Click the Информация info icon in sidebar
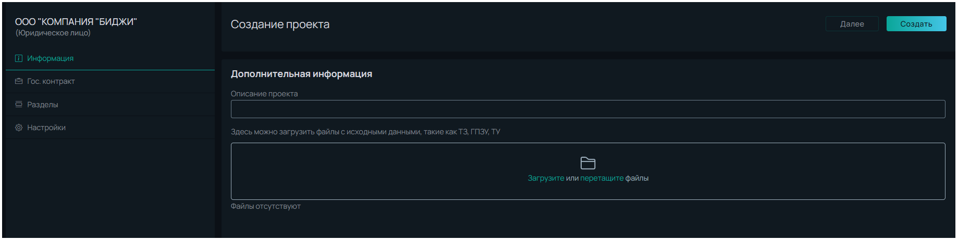The width and height of the screenshot is (958, 240). coord(19,58)
